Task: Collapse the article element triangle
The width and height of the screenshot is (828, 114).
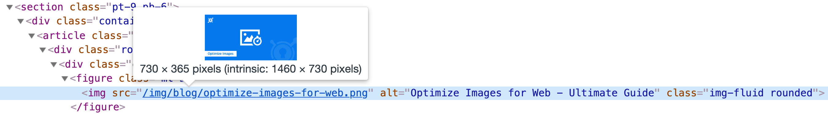Action: [32, 36]
